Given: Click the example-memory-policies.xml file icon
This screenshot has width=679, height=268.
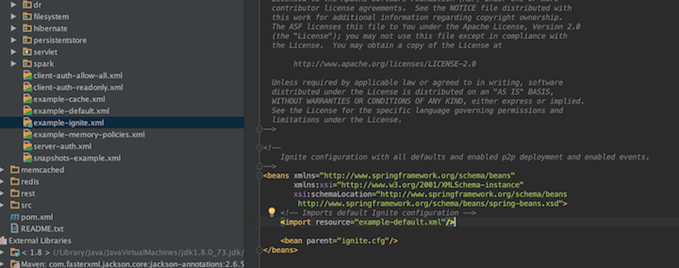Looking at the screenshot, I should point(27,134).
